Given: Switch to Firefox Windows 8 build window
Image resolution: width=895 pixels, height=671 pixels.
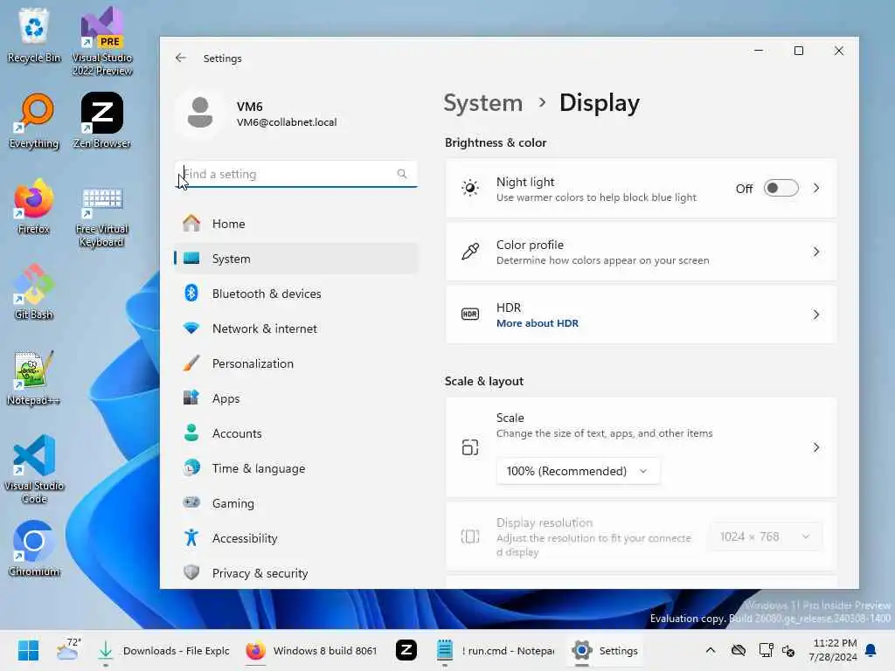Looking at the screenshot, I should [312, 650].
